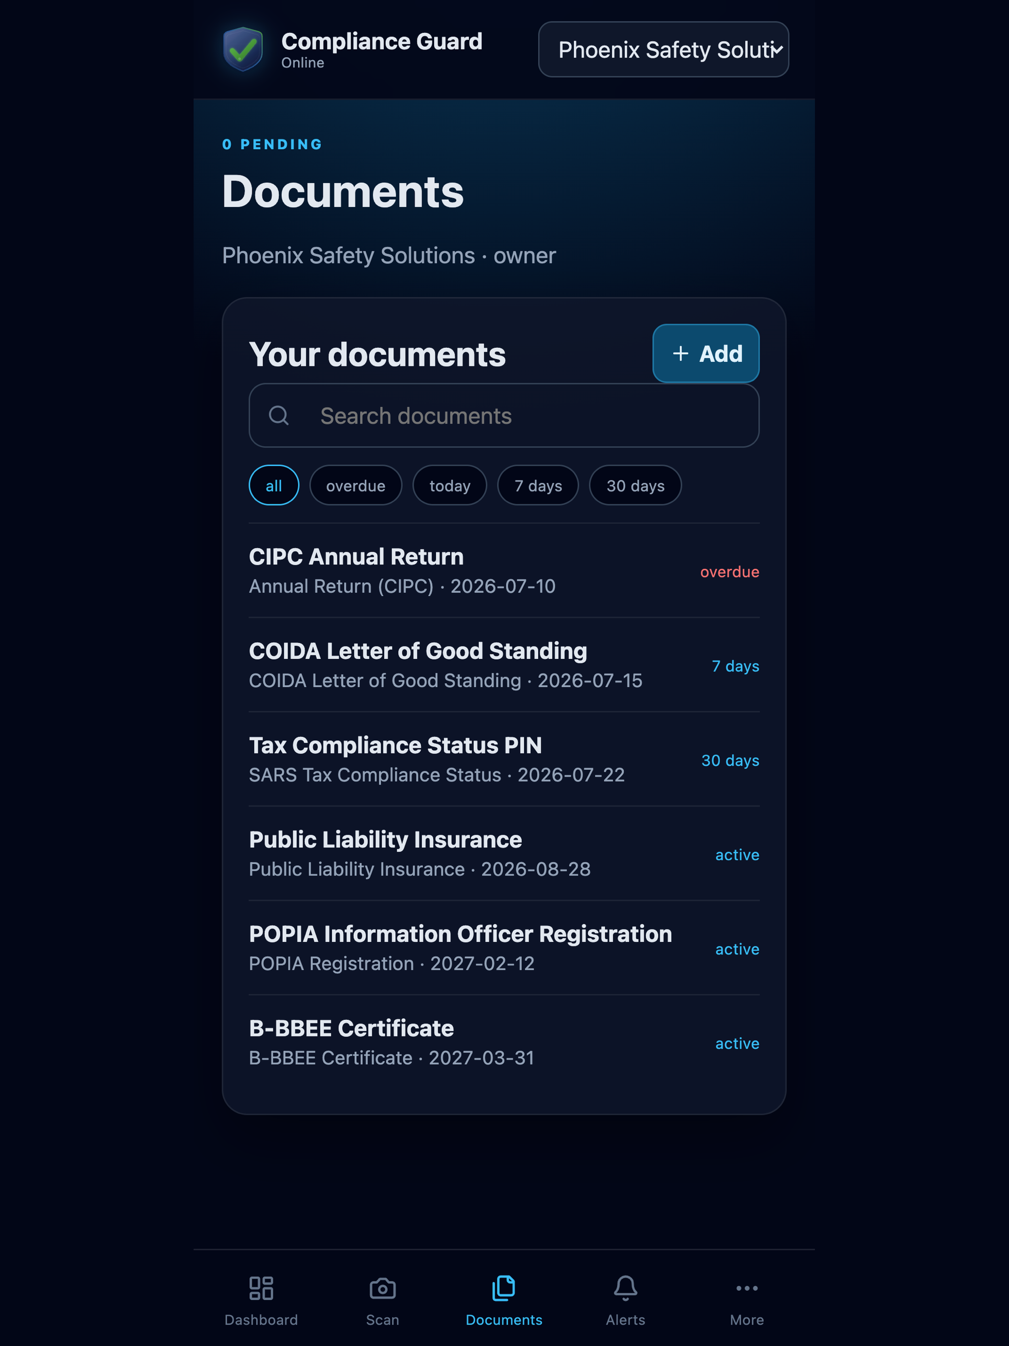Viewport: 1009px width, 1346px height.
Task: Click the '7 days' status on COIDA row
Action: 735,666
